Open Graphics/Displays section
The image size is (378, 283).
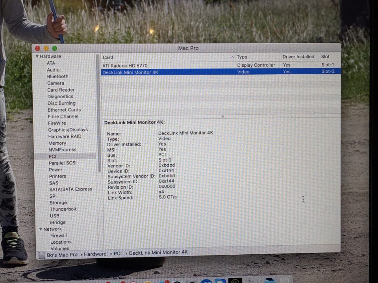(x=68, y=130)
